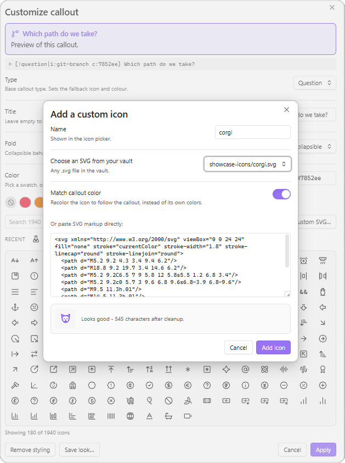Choose the baggage cart icon
Screen dimensions: 345x463
point(130,401)
